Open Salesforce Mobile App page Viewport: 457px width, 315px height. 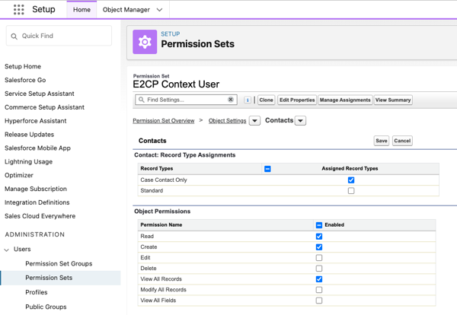(37, 148)
